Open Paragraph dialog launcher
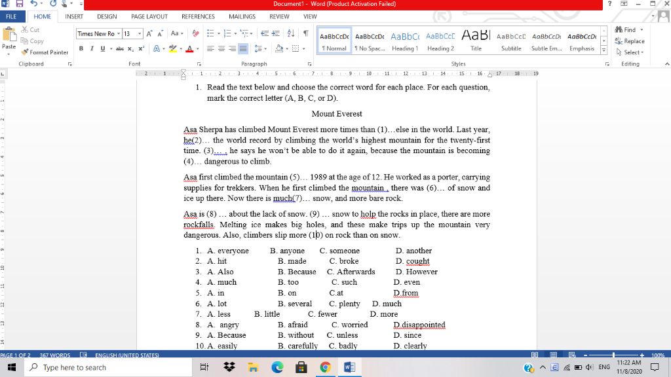This screenshot has width=671, height=377. pos(309,64)
